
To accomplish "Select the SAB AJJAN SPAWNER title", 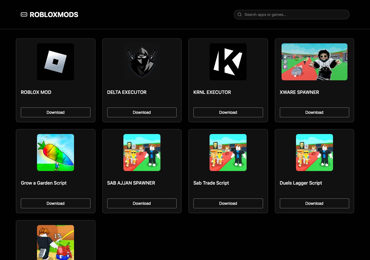I will 131,183.
